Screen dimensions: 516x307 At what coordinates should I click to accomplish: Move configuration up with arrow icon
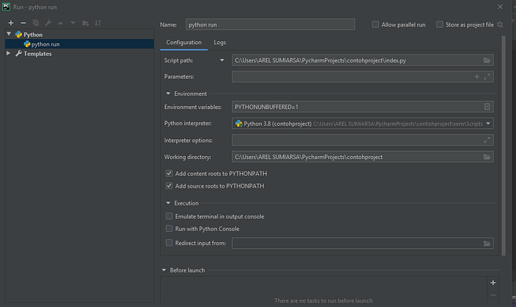[x=60, y=23]
